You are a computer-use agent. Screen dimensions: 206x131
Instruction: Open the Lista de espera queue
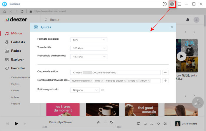tap(186, 124)
